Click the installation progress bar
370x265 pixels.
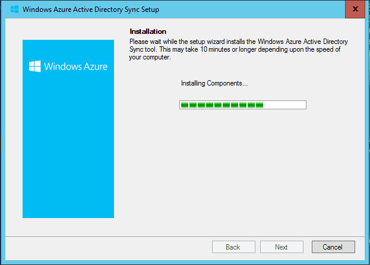243,105
